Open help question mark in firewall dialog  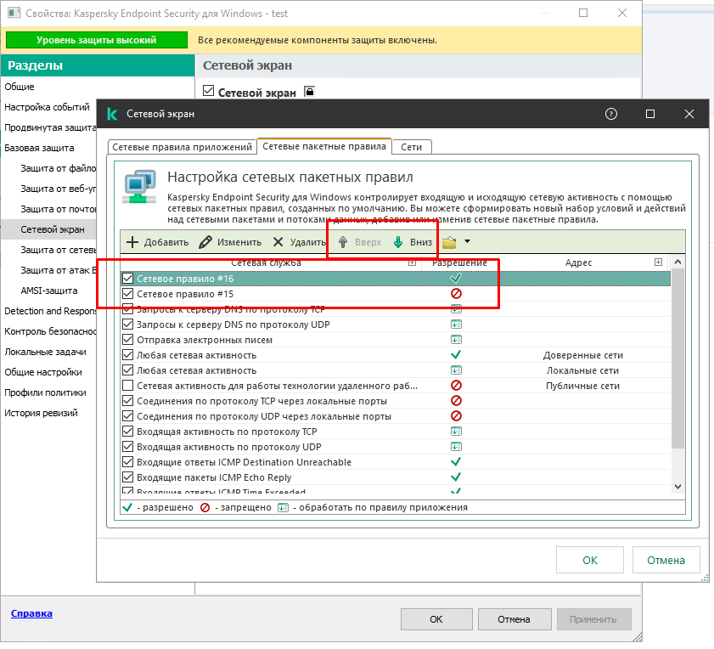(x=611, y=114)
